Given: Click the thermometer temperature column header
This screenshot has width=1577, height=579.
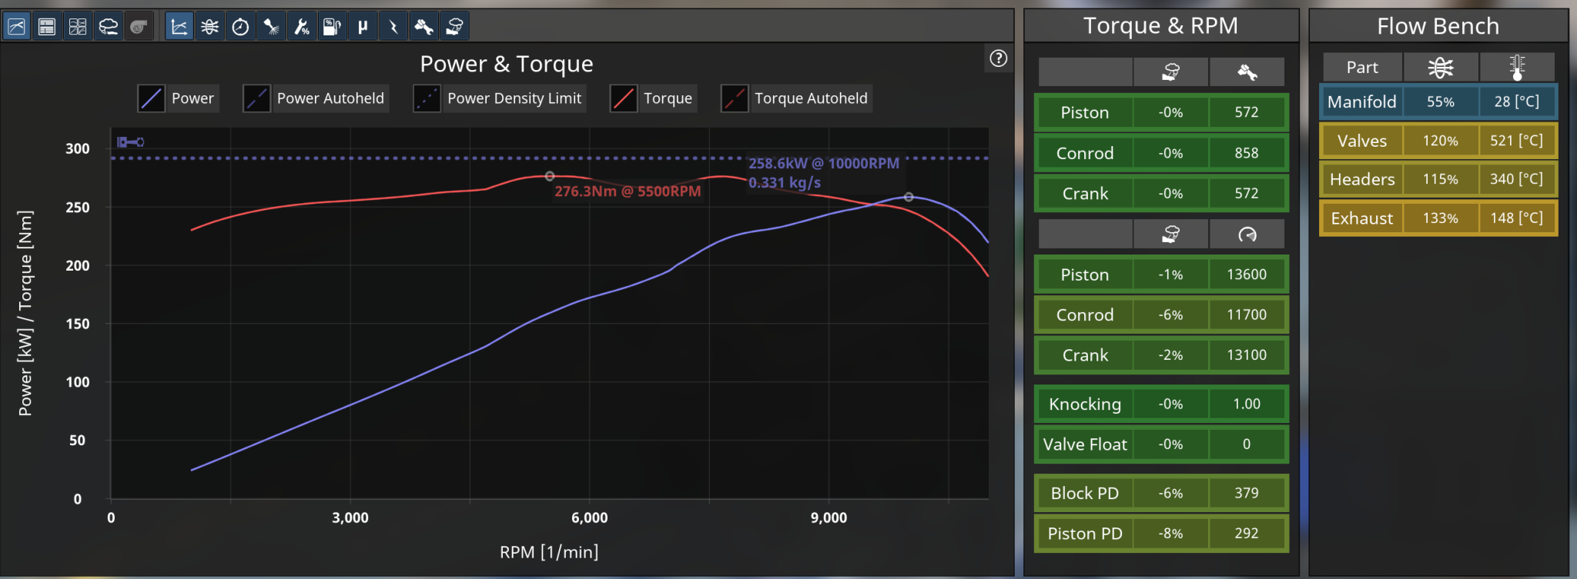Looking at the screenshot, I should pyautogui.click(x=1516, y=68).
